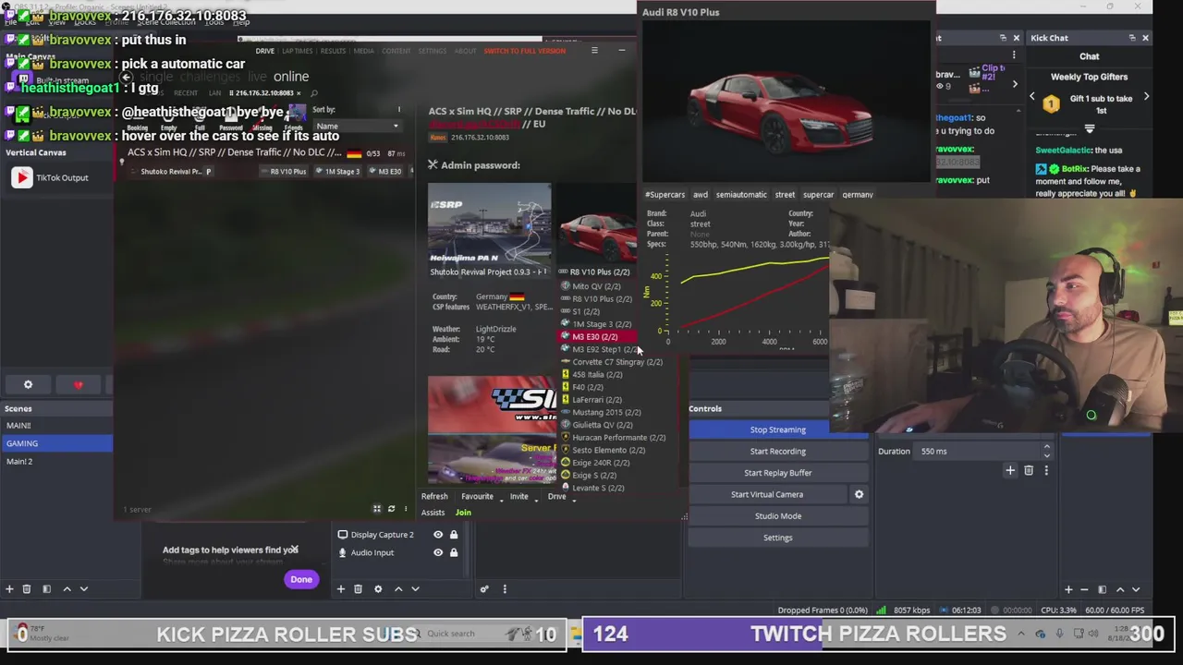Open the LAP TIMES tab

(297, 51)
